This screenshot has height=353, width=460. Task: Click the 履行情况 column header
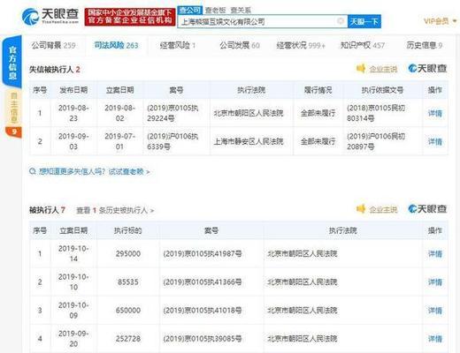(318, 90)
